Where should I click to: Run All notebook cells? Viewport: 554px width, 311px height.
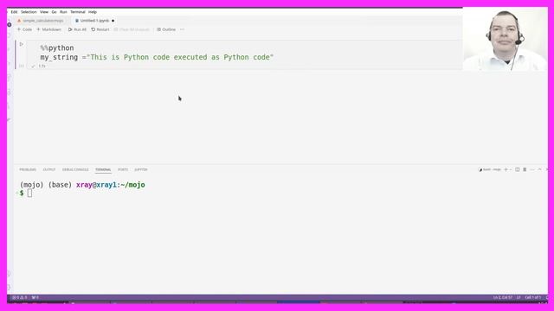click(77, 29)
